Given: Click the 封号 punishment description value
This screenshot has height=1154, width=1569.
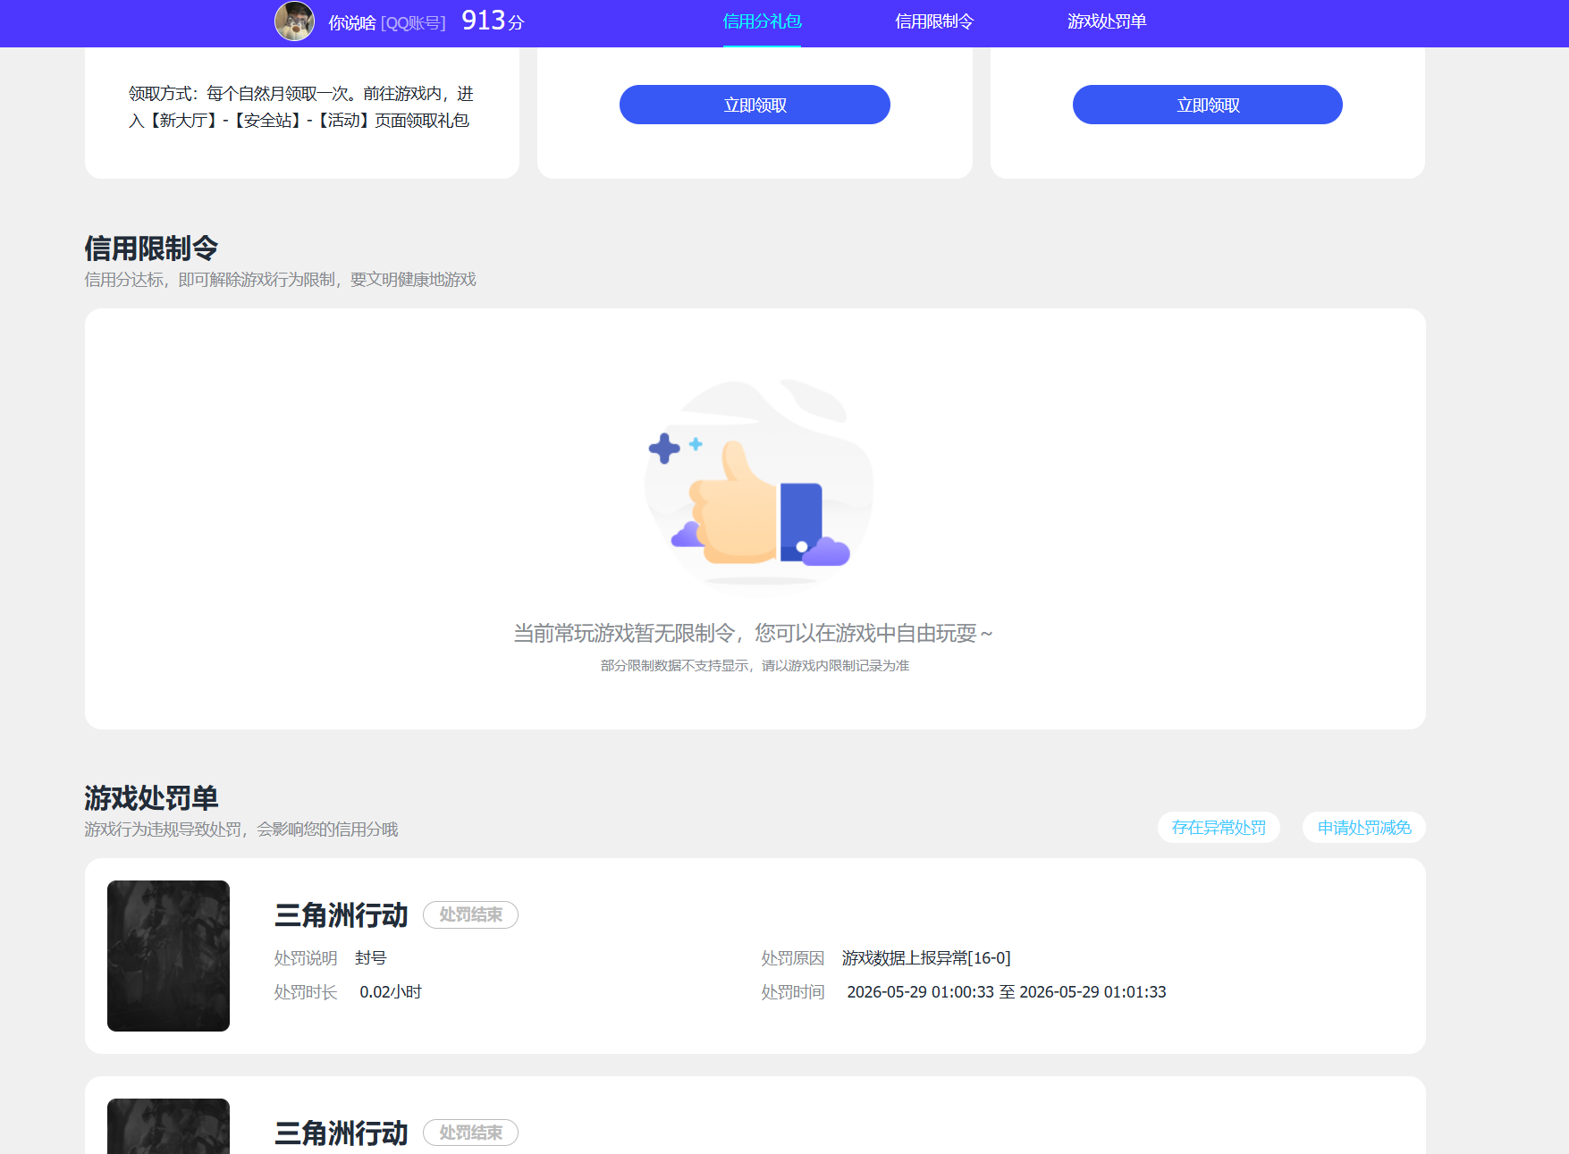Looking at the screenshot, I should pyautogui.click(x=371, y=958).
